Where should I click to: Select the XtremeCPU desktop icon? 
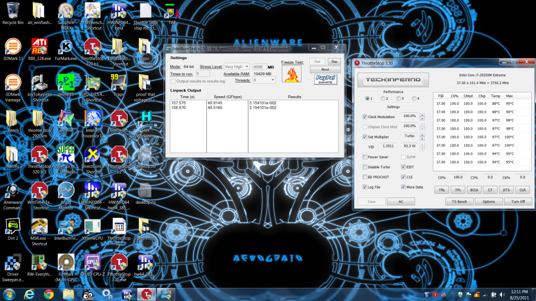pyautogui.click(x=92, y=229)
